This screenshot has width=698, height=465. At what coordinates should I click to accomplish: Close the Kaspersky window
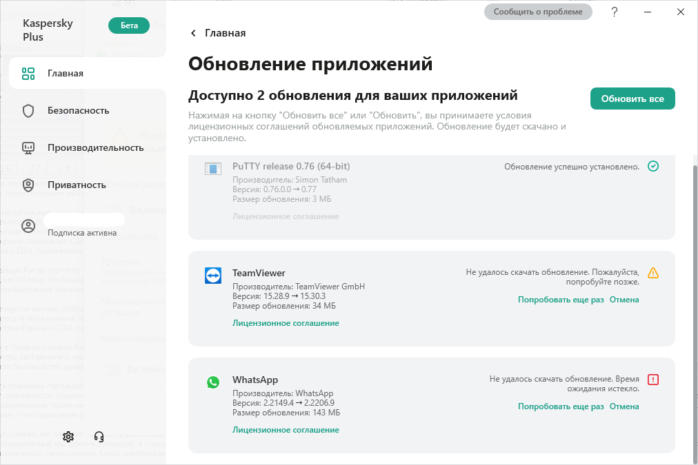coord(681,12)
